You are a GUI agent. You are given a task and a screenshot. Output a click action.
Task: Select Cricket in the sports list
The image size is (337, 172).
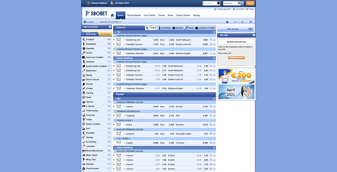point(89,88)
